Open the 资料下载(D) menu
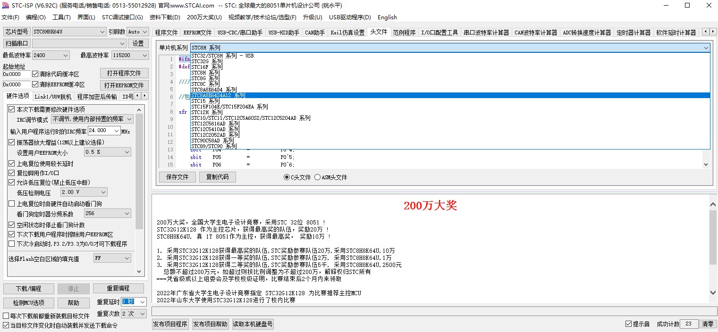 [165, 17]
